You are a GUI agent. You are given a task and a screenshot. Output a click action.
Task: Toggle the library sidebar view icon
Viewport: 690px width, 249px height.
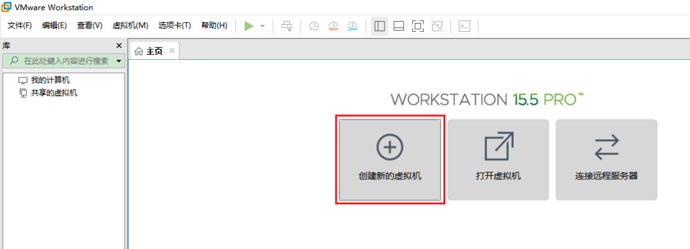click(379, 26)
